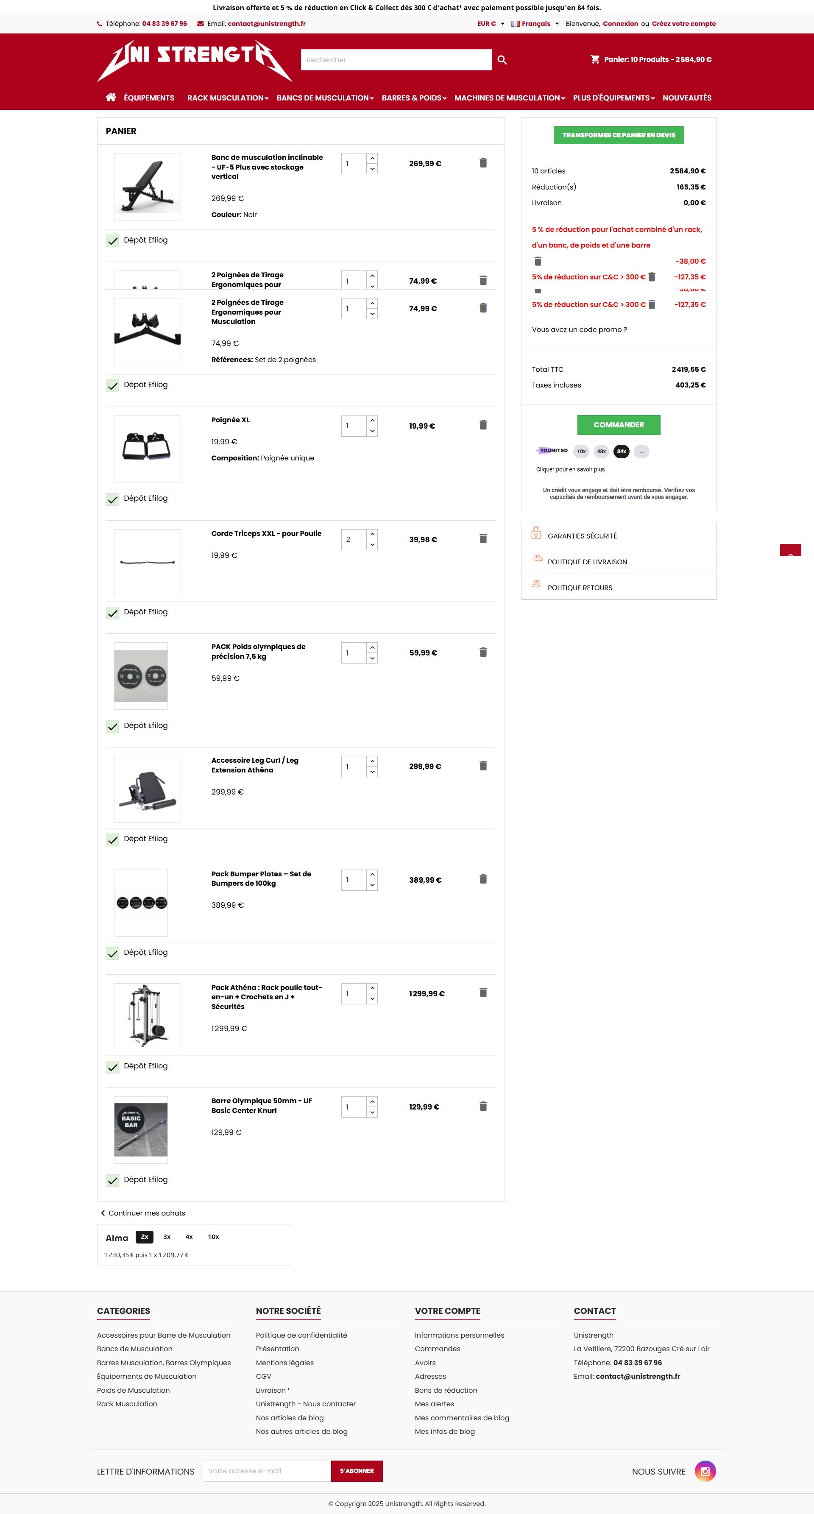Expand the Français language selector
The image size is (814, 1514).
click(x=535, y=24)
